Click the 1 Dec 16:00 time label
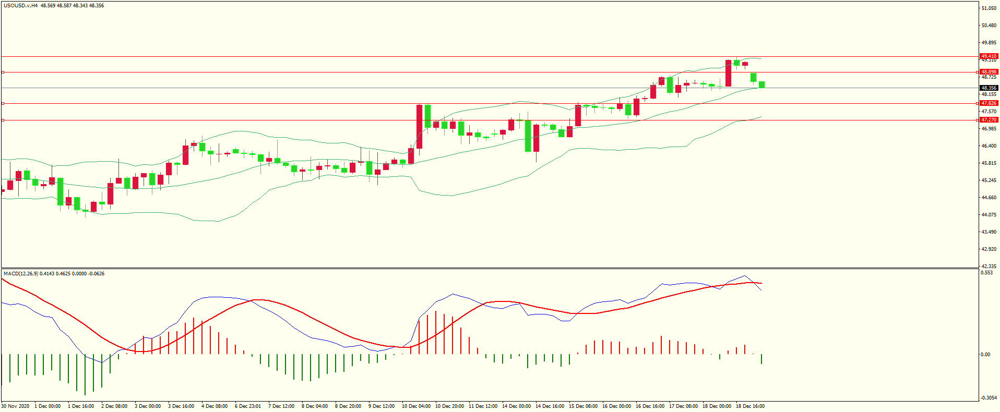This screenshot has width=1000, height=412. (81, 406)
